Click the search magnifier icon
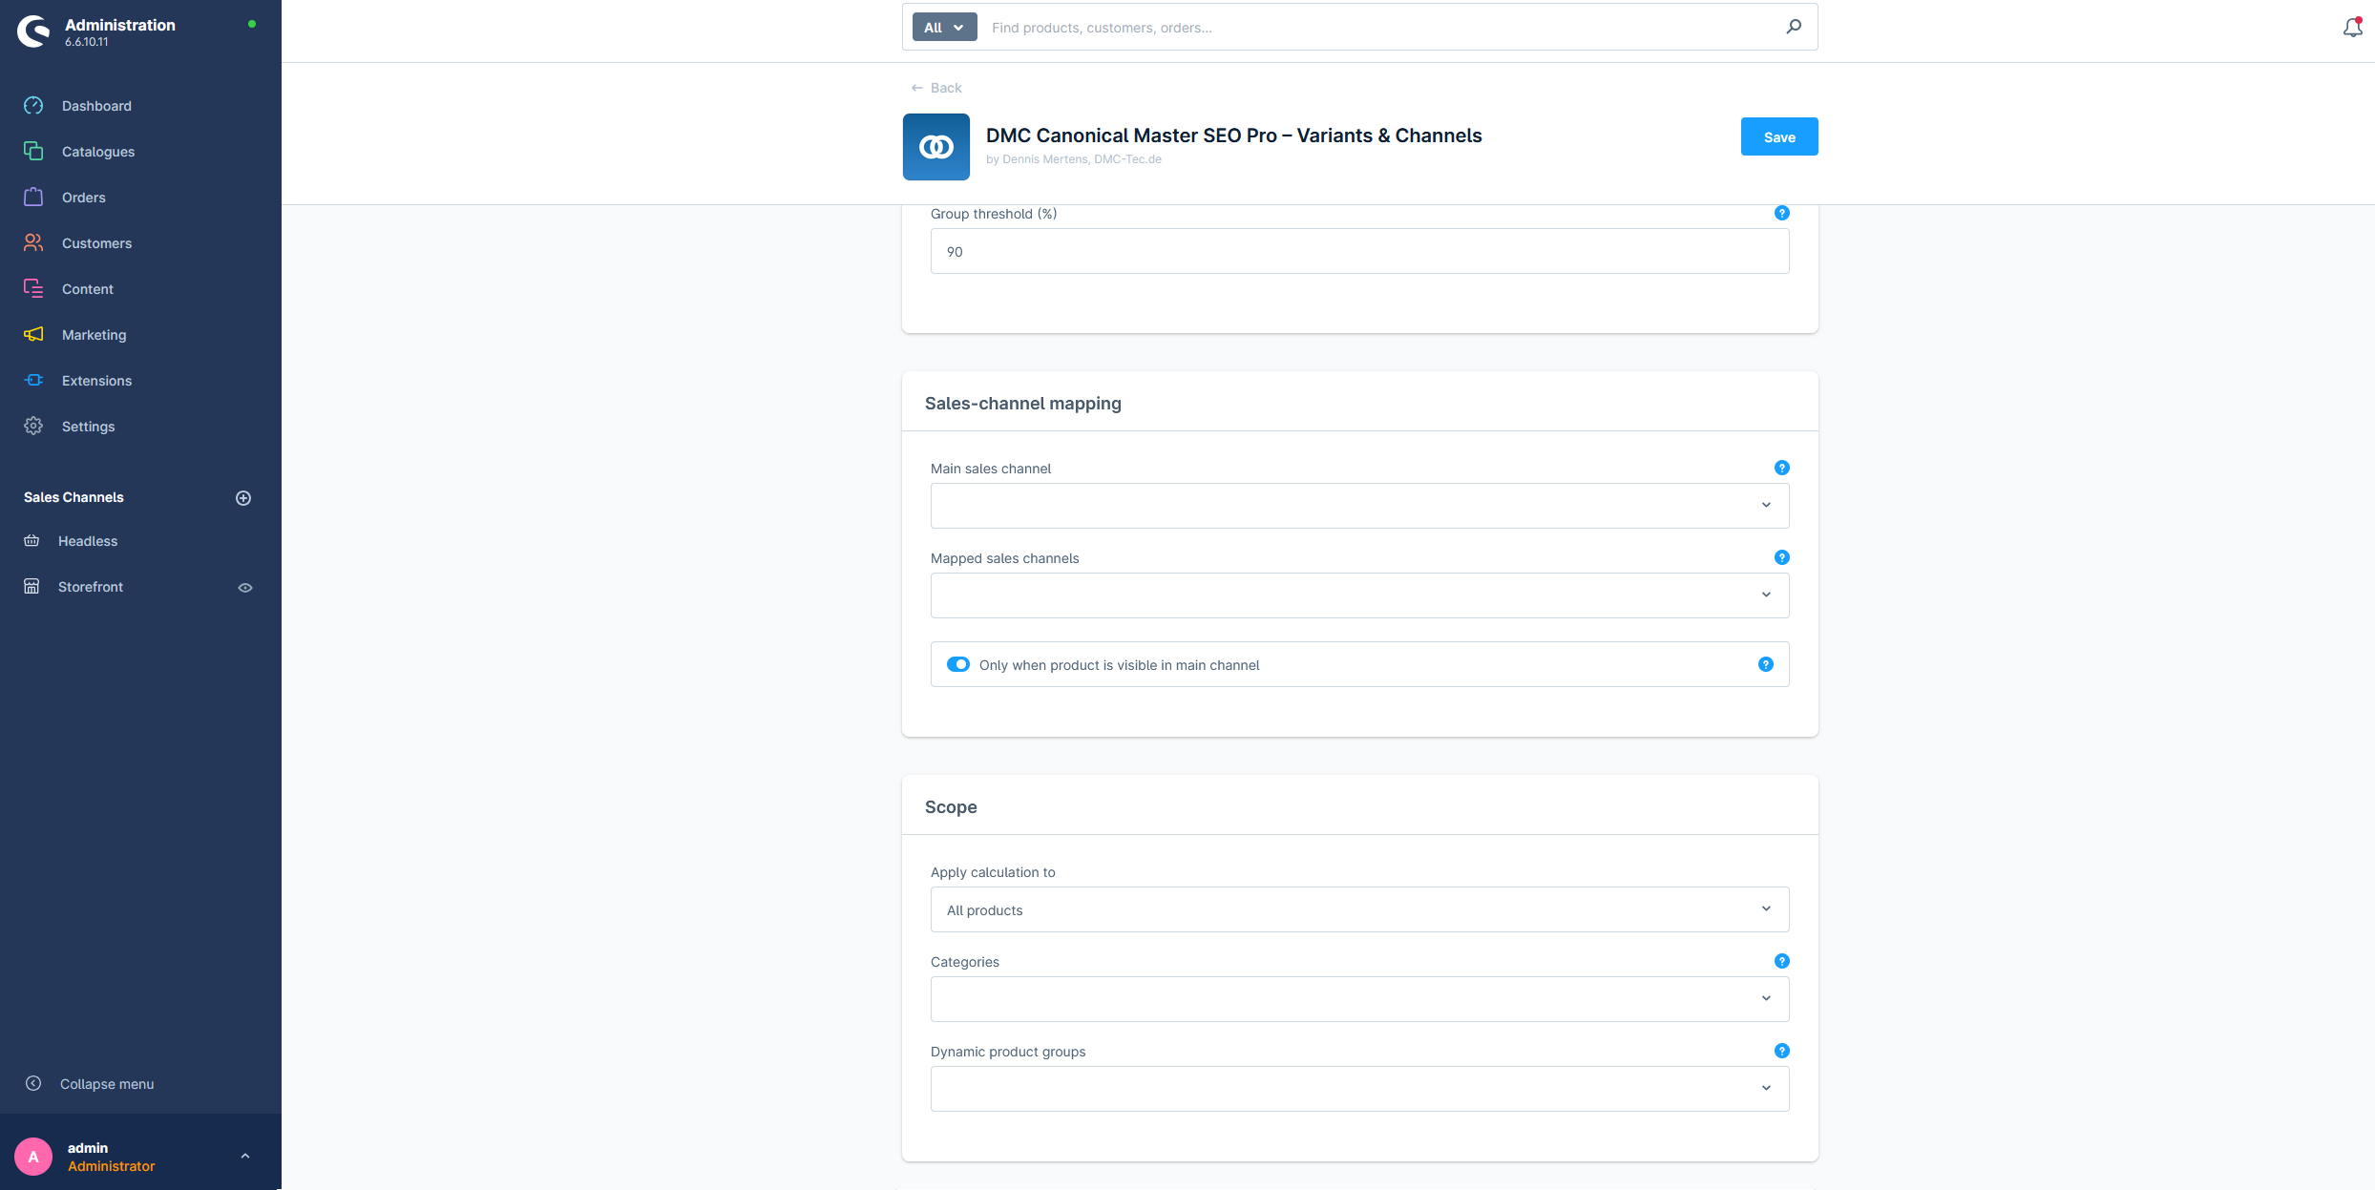Screen dimensions: 2375x1190 pos(1794,27)
